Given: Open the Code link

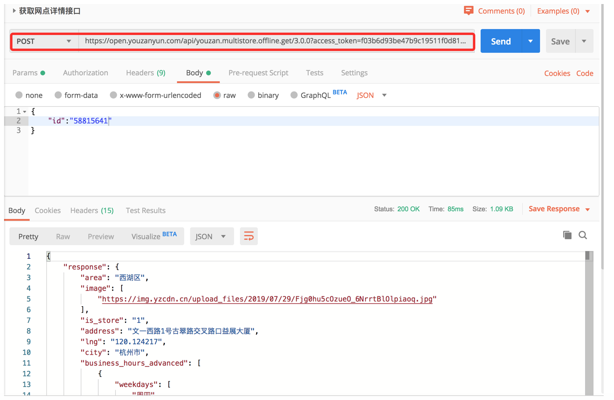Looking at the screenshot, I should [x=585, y=73].
